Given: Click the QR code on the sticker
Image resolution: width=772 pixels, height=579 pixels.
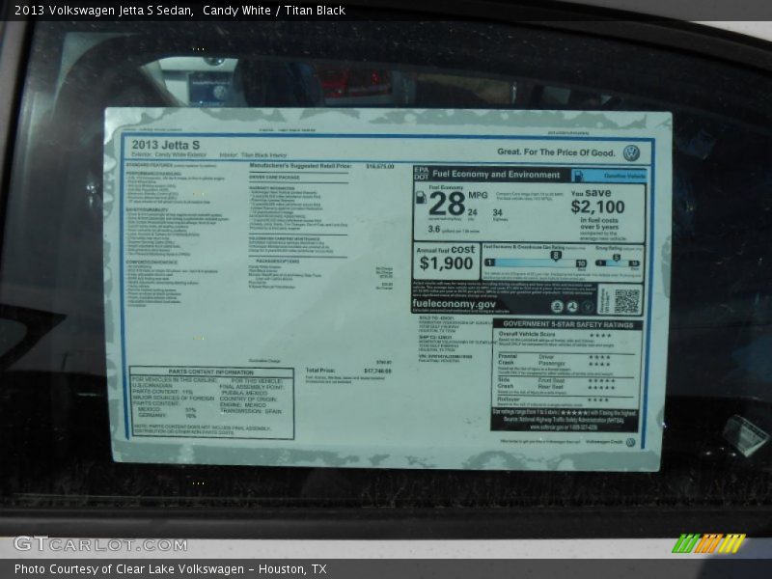Looking at the screenshot, I should (x=626, y=301).
